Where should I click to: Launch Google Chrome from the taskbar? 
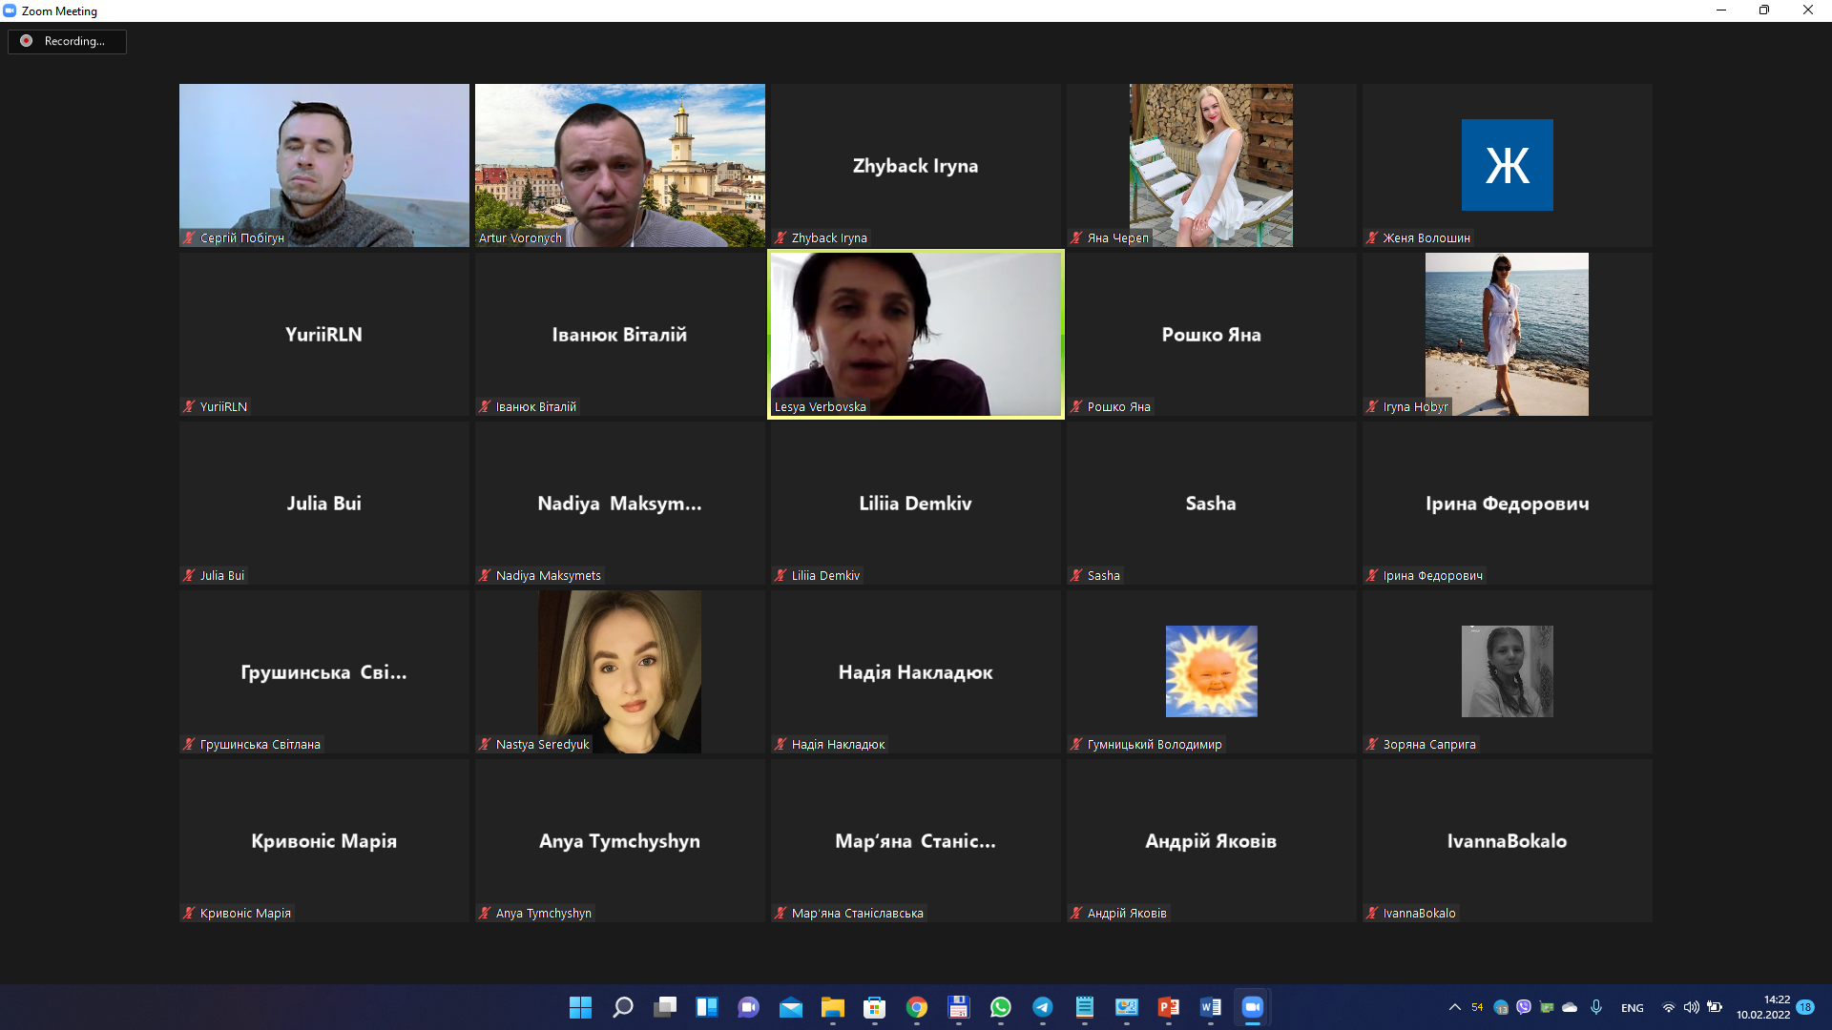[916, 1007]
